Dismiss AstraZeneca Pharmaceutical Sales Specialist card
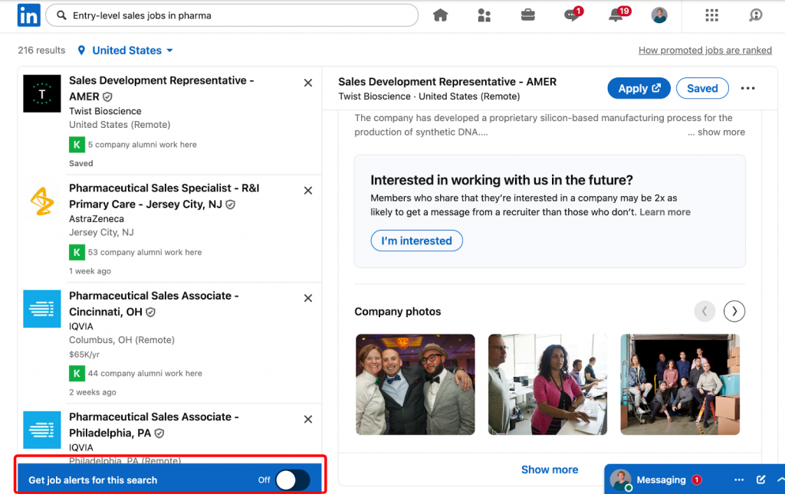Viewport: 785px width, 494px height. pos(308,191)
